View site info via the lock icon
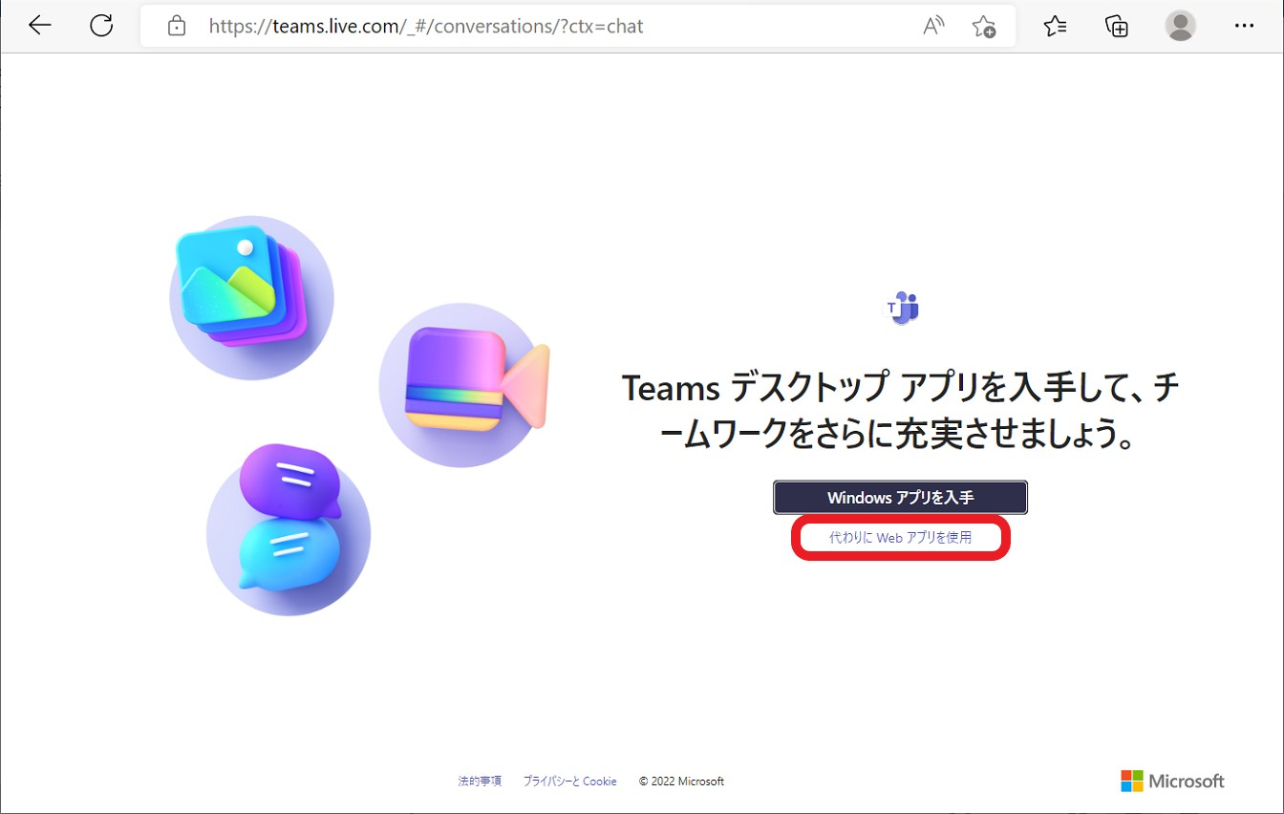 coord(176,27)
